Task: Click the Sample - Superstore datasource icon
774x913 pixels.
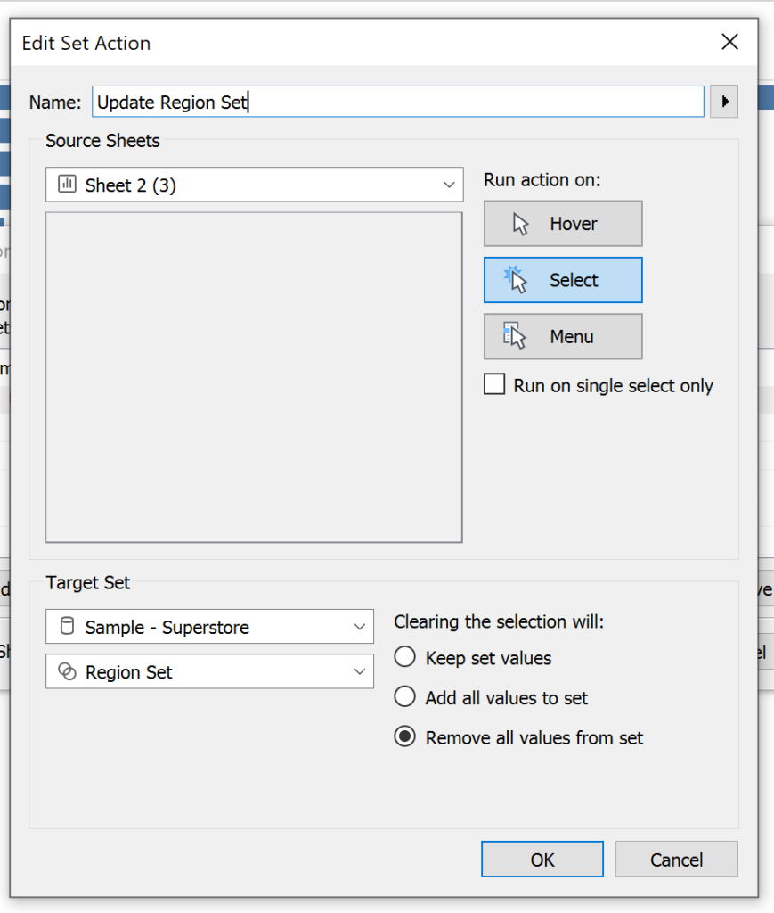Action: [67, 627]
